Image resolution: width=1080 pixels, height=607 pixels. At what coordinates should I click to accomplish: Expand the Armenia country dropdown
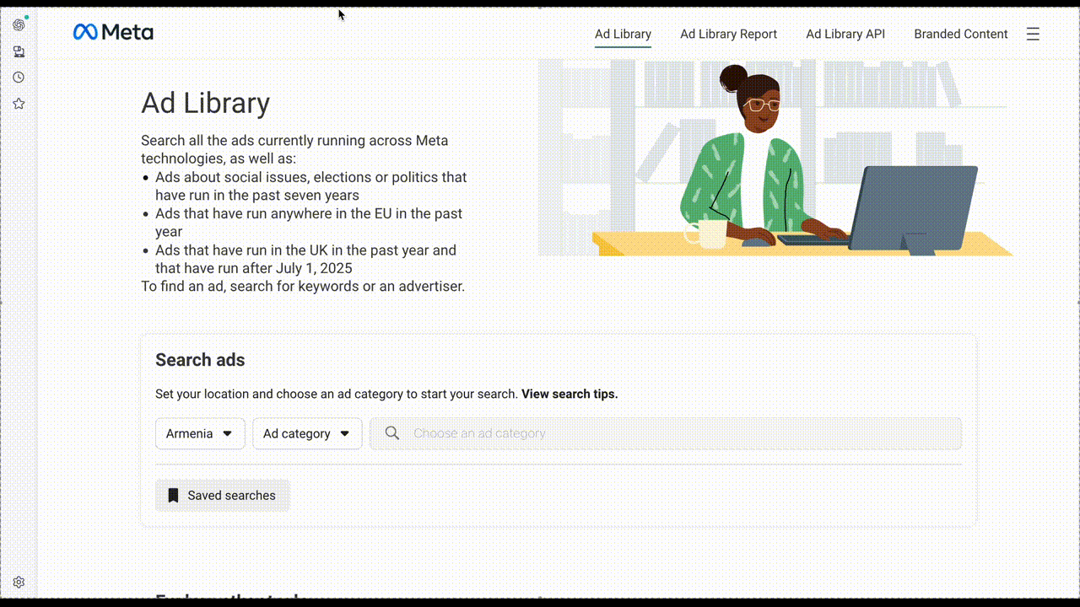coord(200,433)
